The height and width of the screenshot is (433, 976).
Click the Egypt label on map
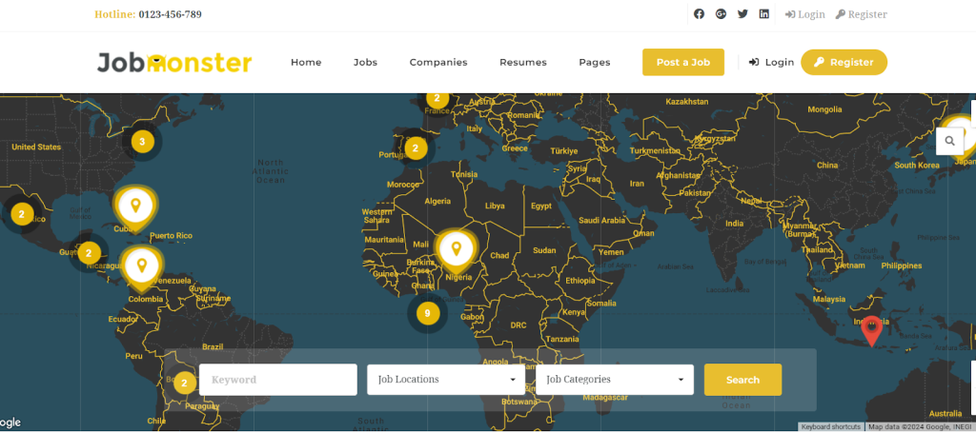541,206
